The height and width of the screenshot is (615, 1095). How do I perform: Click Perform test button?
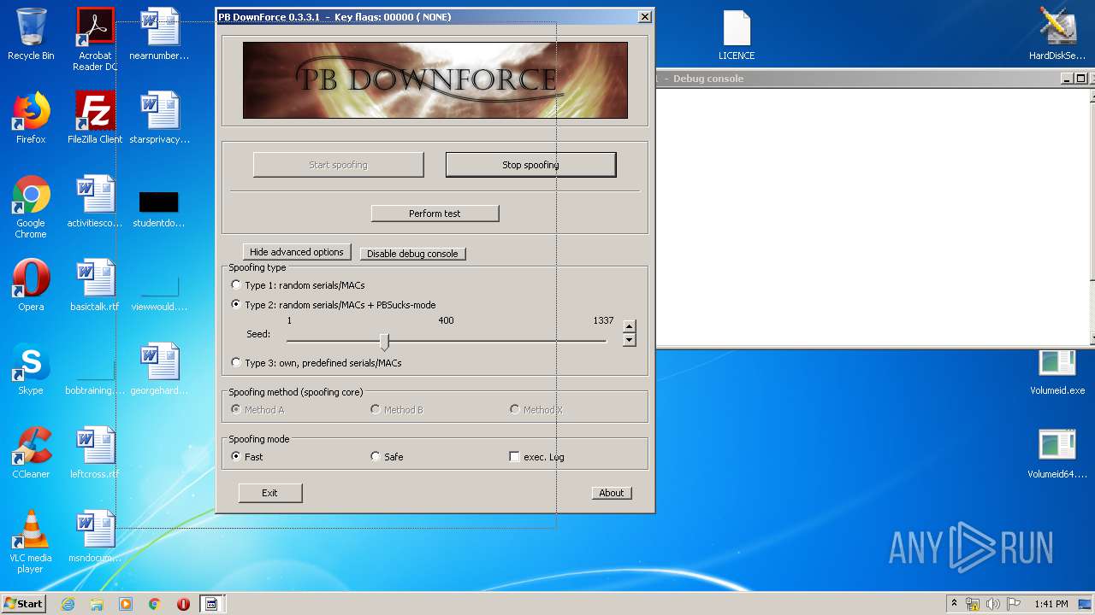click(435, 214)
